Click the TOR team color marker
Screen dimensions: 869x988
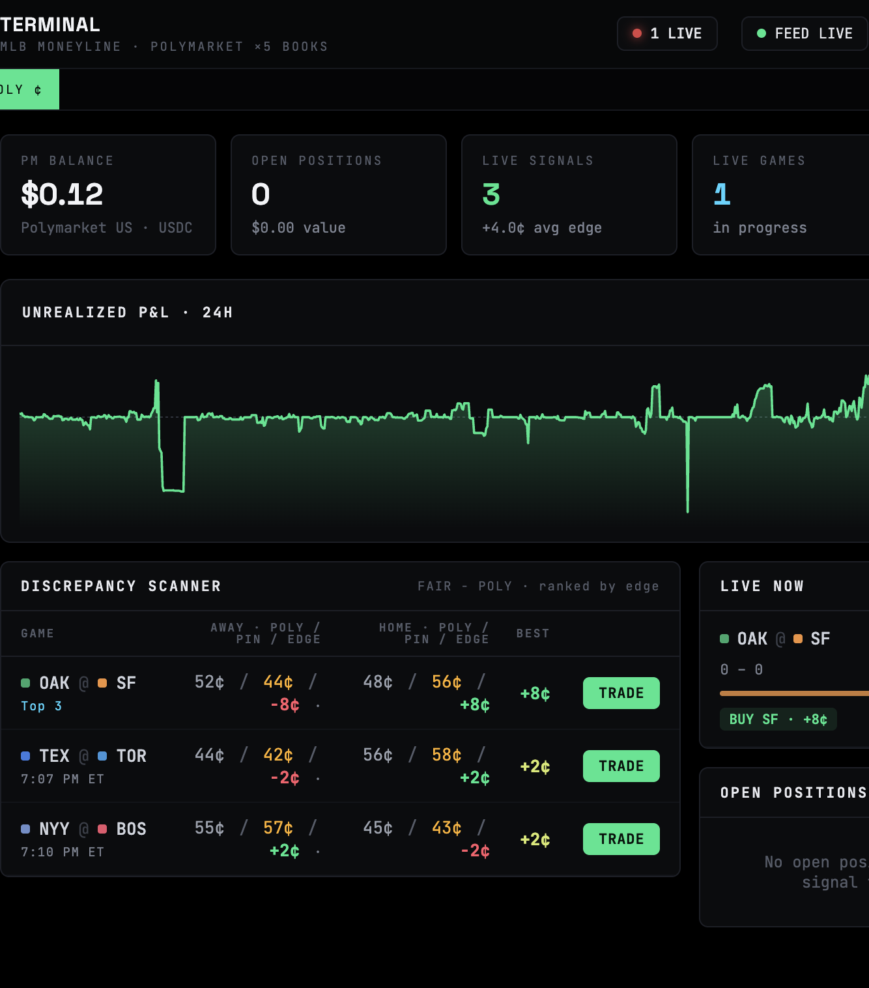102,756
